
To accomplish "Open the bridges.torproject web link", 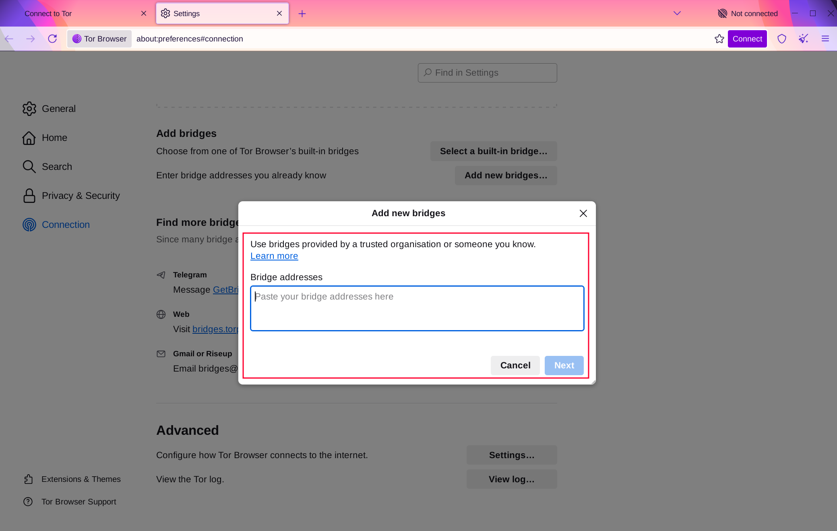I will (215, 329).
